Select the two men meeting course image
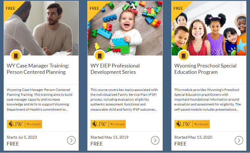 point(41,28)
